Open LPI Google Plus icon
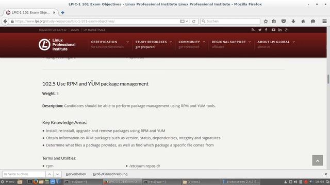 (x=287, y=30)
